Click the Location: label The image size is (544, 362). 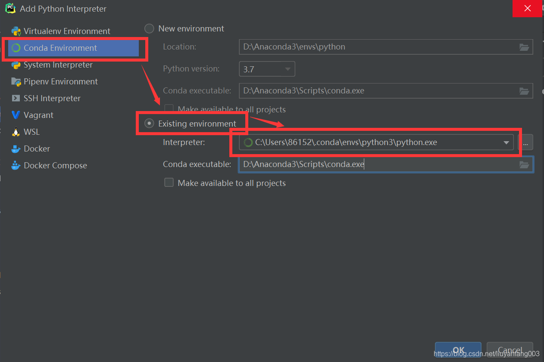pos(179,46)
